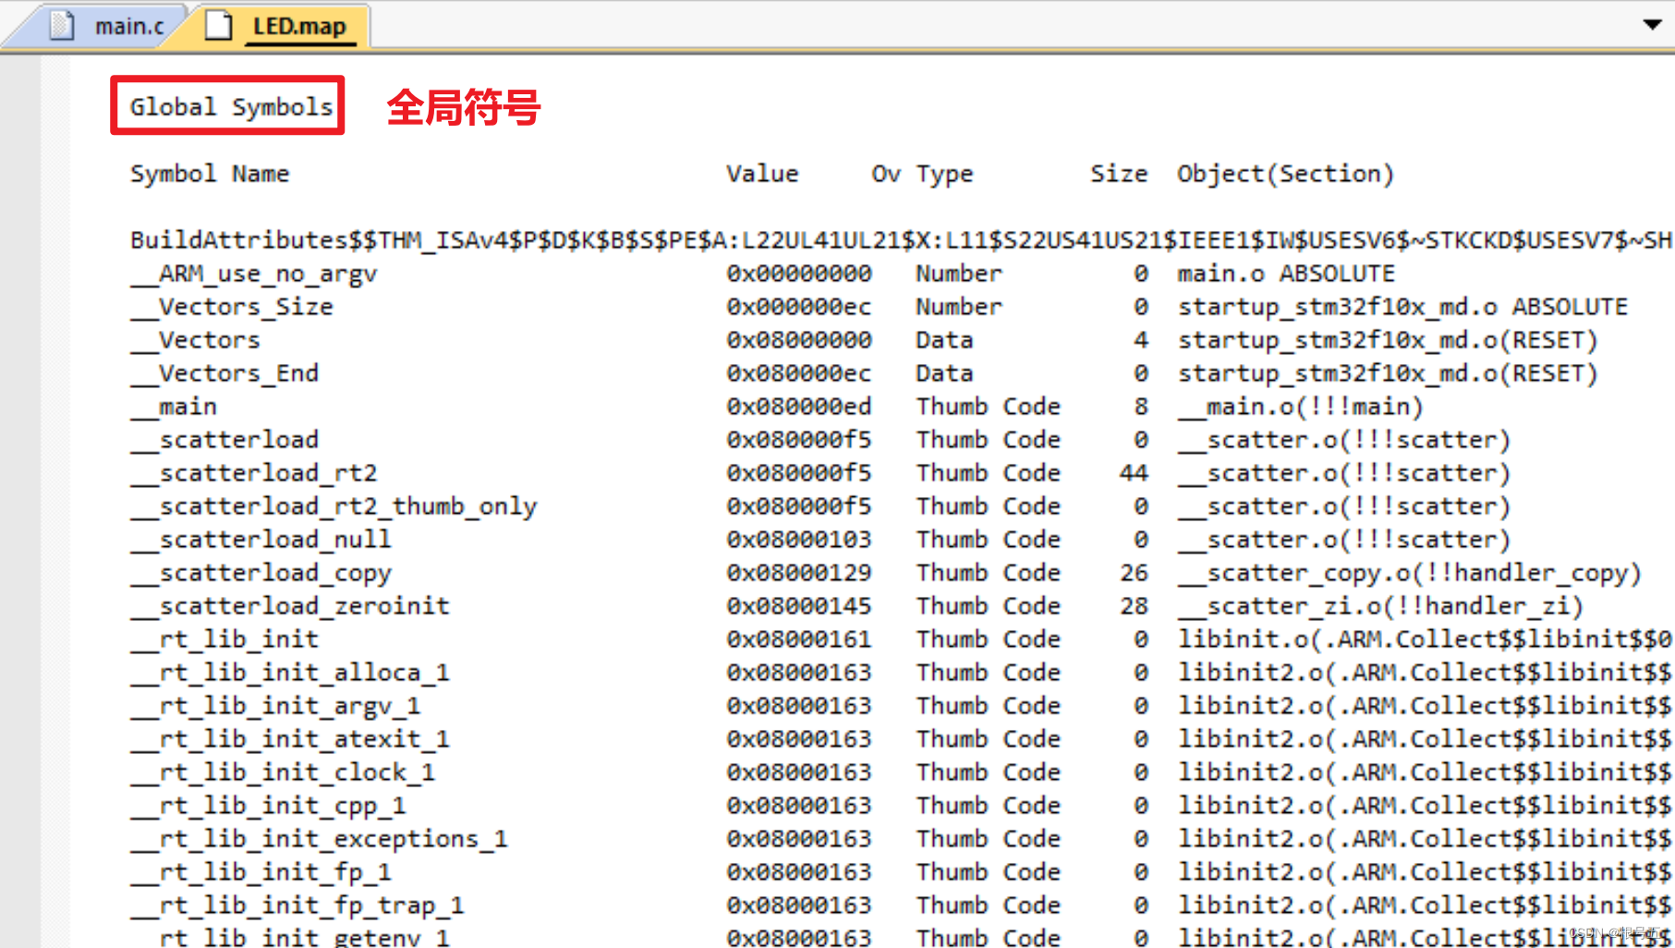
Task: Click the red 全局符号 annotation text
Action: coord(465,108)
